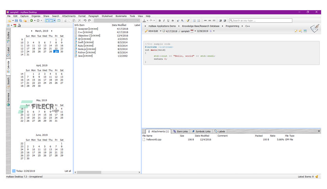This screenshot has width=327, height=189.
Task: Select the Attachments (1) tab
Action: click(158, 131)
